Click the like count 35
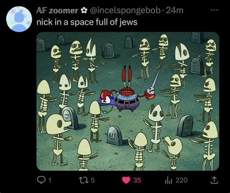This screenshot has height=193, width=230. click(x=137, y=180)
